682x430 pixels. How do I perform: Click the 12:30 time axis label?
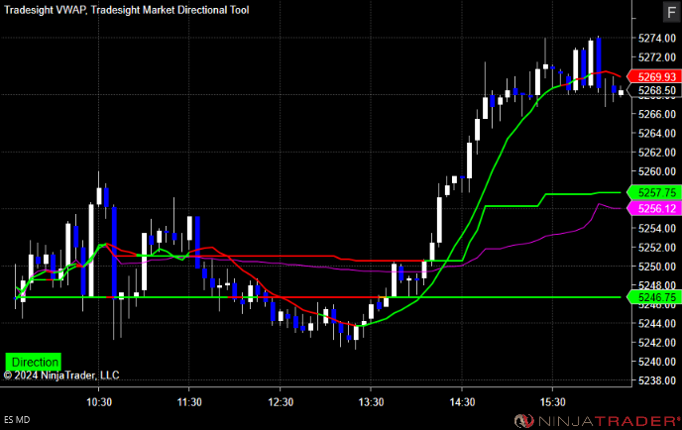click(x=281, y=402)
